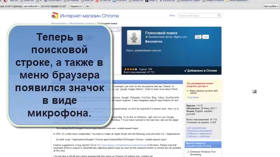Focus the store search input field

198,16
